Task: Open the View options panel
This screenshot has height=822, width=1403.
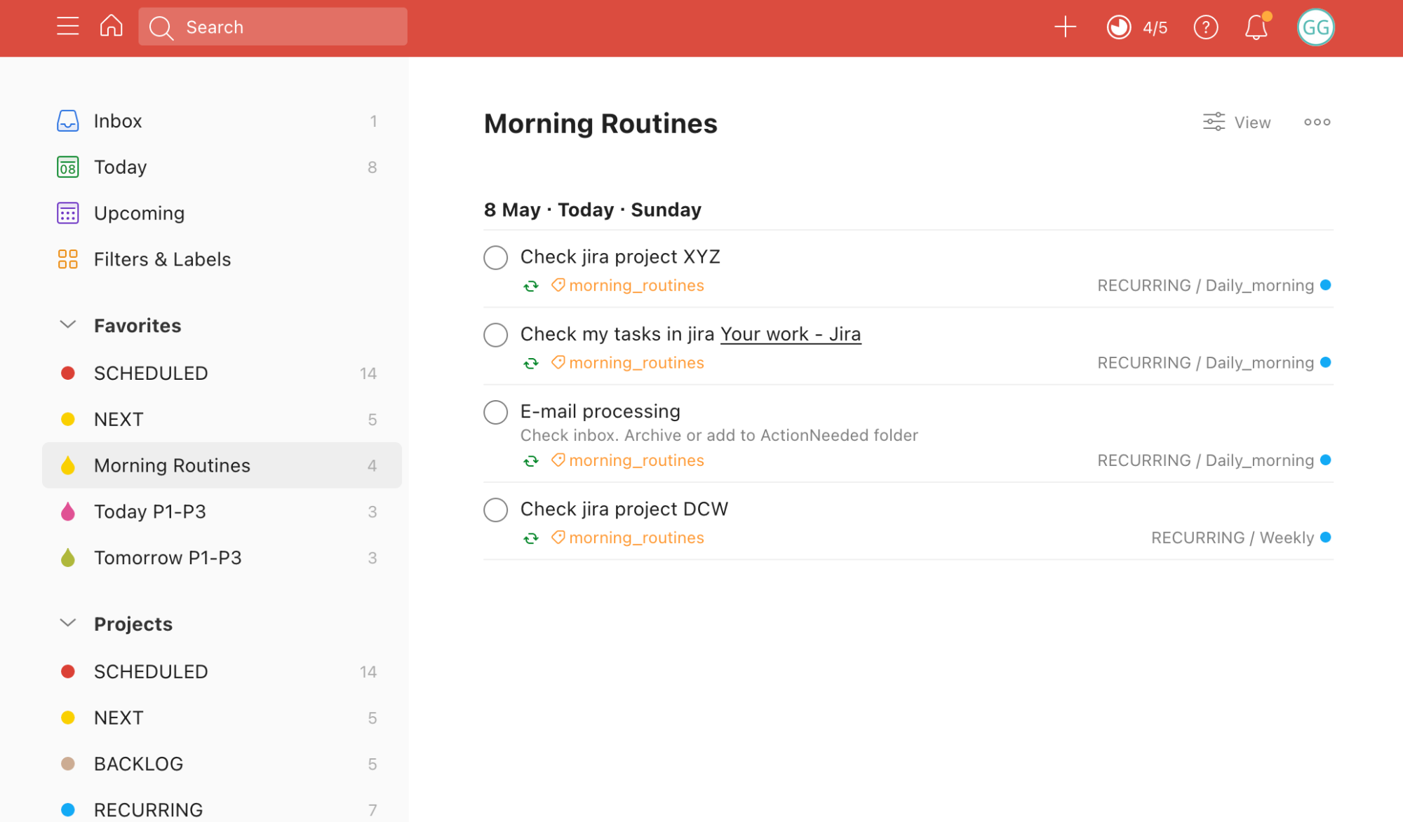Action: [x=1236, y=121]
